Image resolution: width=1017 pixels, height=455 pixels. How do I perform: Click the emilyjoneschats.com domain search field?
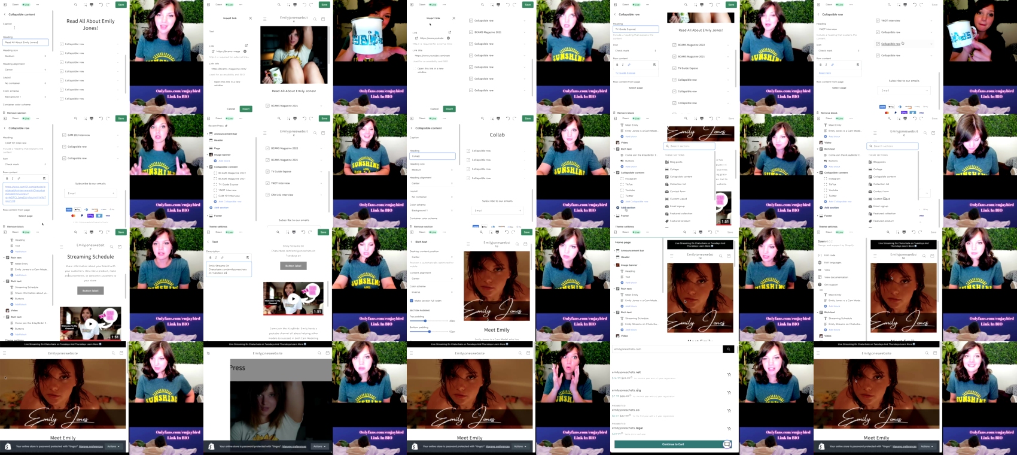[667, 349]
